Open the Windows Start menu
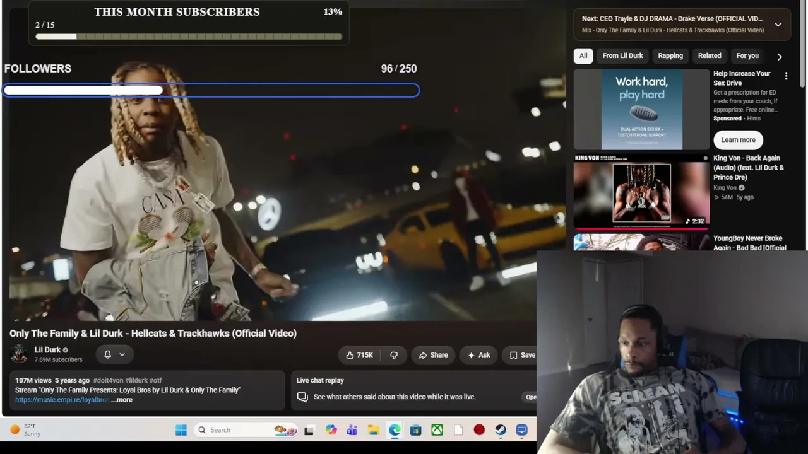 pos(181,430)
